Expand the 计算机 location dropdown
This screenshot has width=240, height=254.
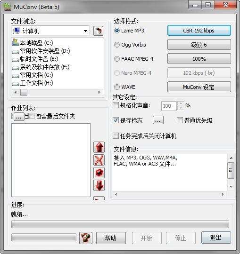85,31
